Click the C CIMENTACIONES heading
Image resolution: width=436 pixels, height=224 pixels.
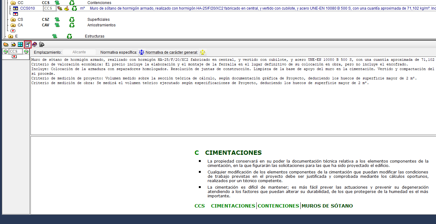(228, 153)
